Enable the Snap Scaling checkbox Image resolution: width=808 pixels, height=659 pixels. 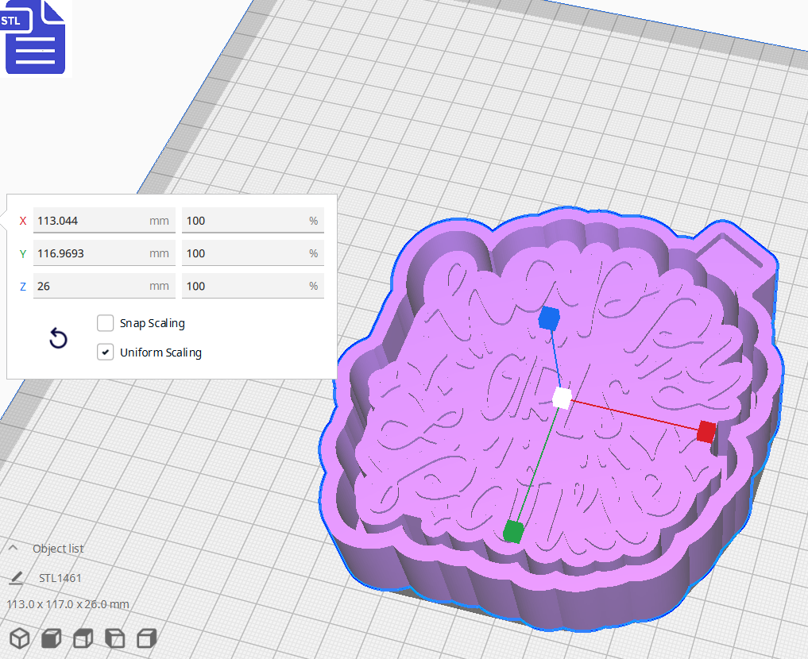[x=105, y=323]
